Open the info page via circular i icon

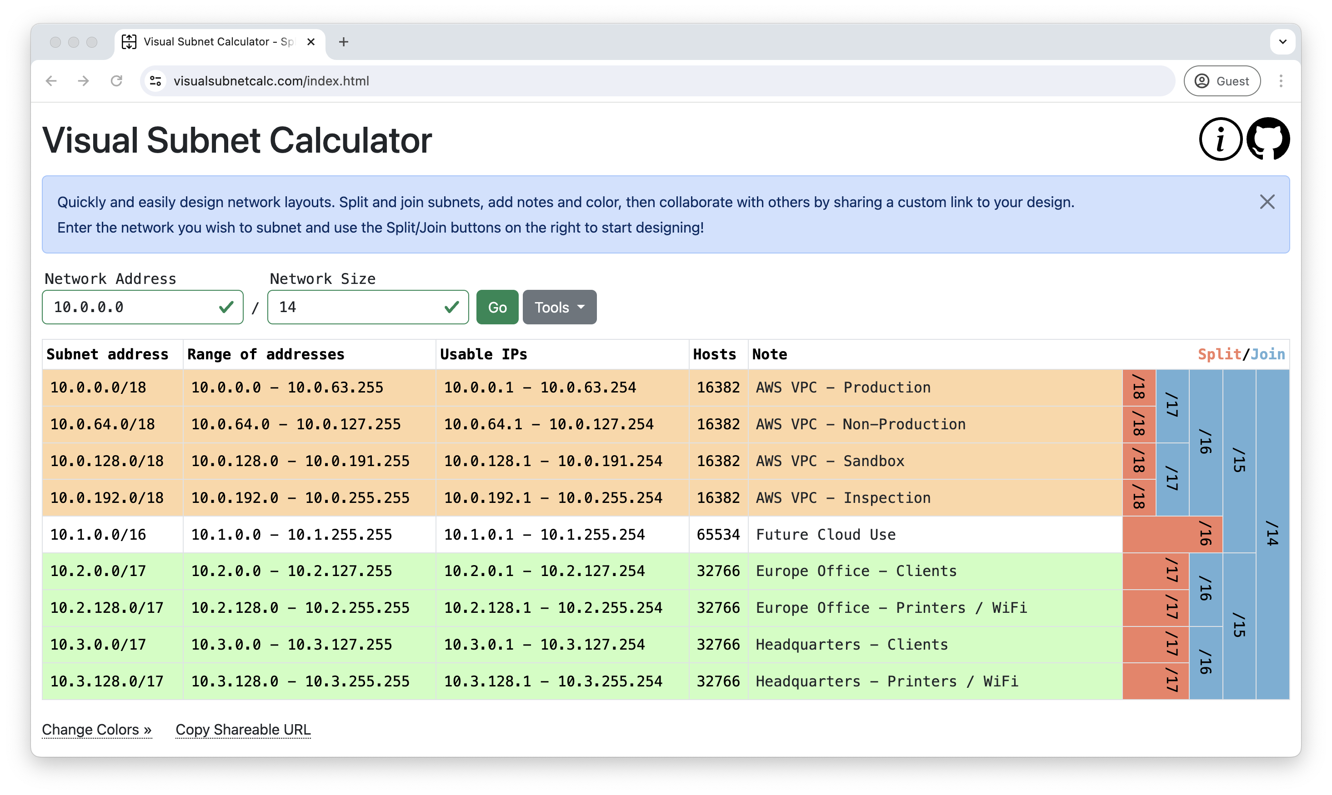(1220, 139)
